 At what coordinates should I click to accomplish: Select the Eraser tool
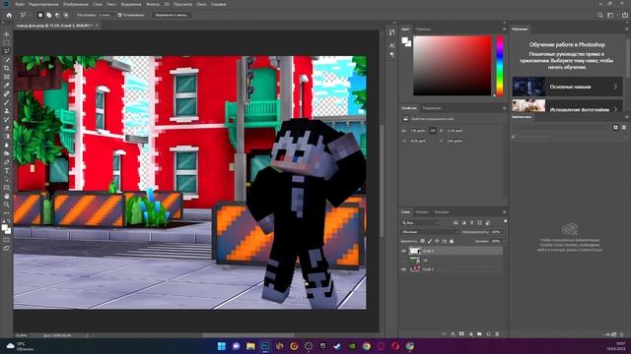pyautogui.click(x=7, y=128)
